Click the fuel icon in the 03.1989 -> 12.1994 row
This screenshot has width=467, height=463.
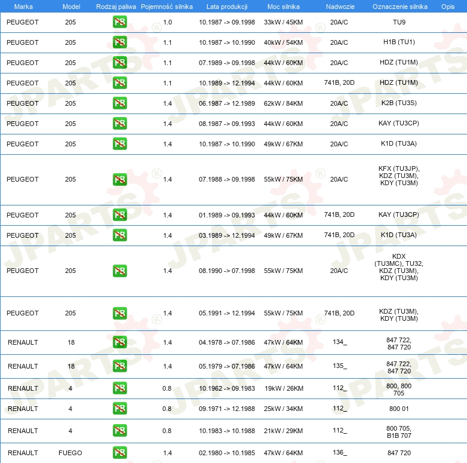point(119,235)
